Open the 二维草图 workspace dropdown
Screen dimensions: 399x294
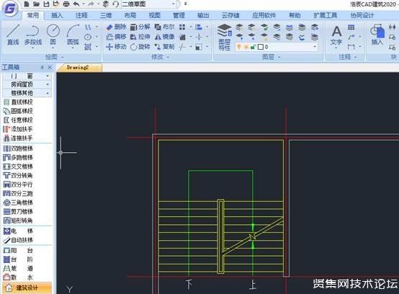coord(149,4)
